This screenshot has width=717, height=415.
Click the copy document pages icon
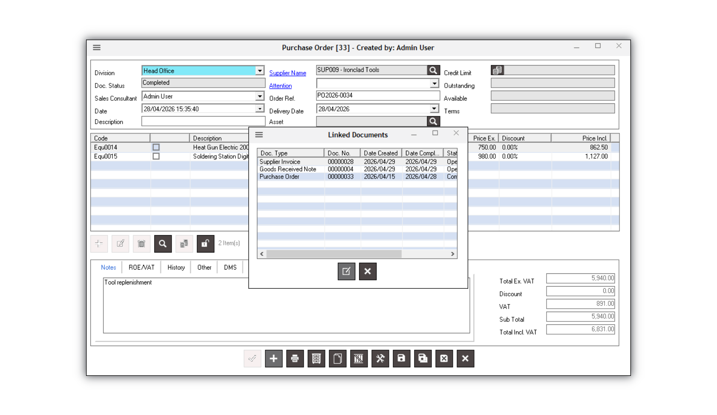pos(337,358)
